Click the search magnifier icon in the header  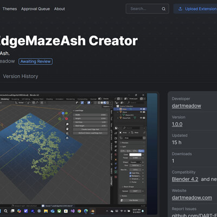pyautogui.click(x=163, y=9)
